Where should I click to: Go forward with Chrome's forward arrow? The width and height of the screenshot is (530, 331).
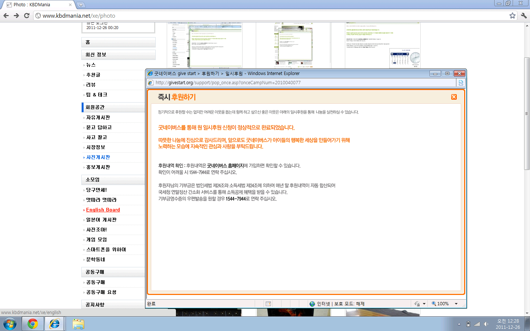[x=16, y=15]
